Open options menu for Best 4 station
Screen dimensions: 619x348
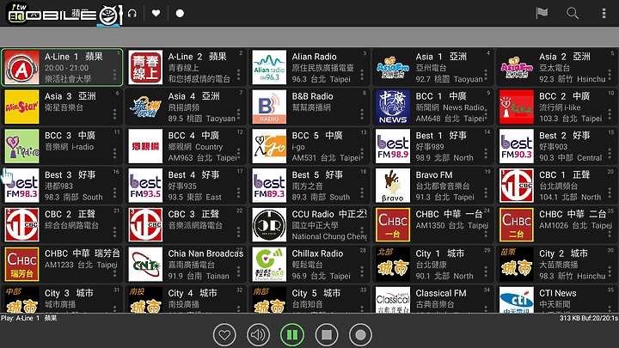[238, 192]
